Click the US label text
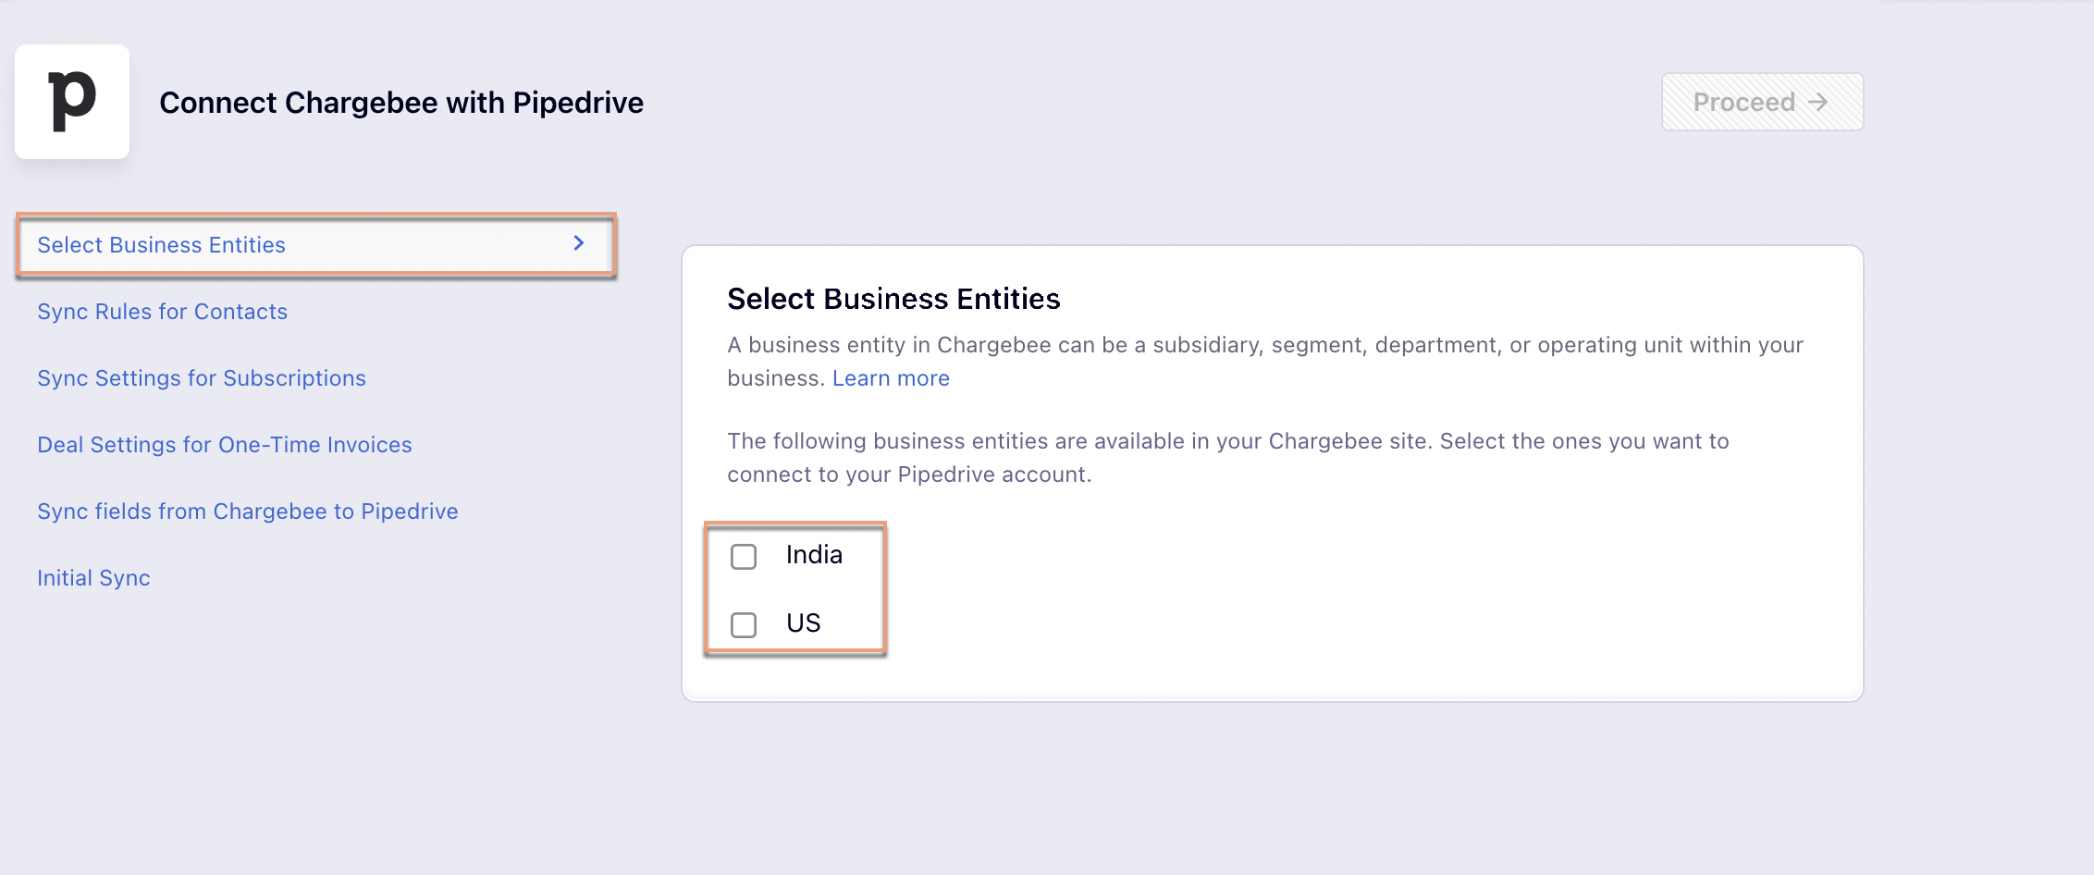This screenshot has width=2094, height=875. click(x=803, y=623)
